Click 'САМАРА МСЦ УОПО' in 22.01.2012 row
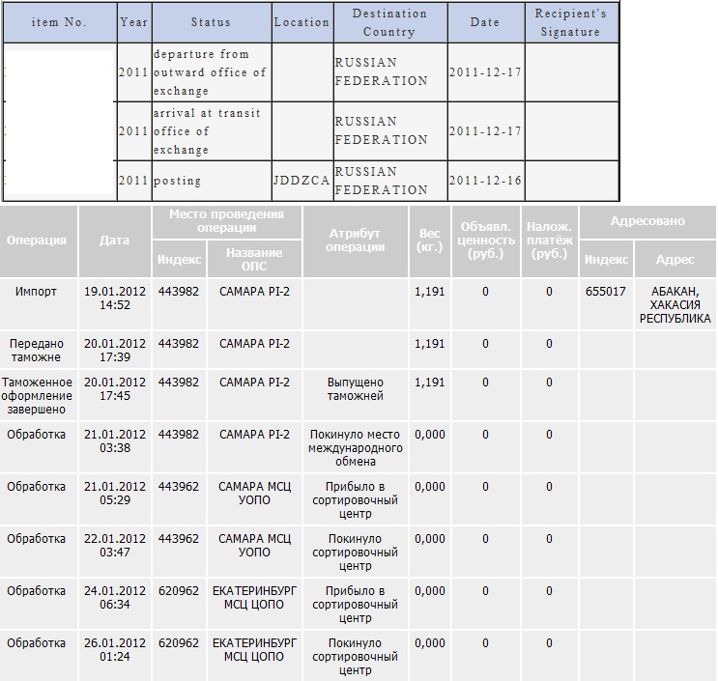Screen dimensions: 718x681 254,546
